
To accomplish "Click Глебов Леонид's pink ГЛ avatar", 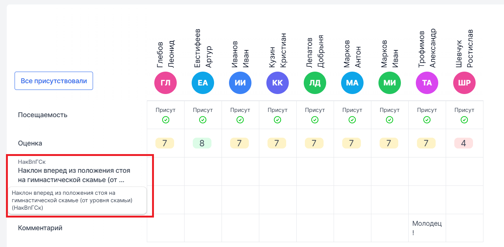I will 165,83.
